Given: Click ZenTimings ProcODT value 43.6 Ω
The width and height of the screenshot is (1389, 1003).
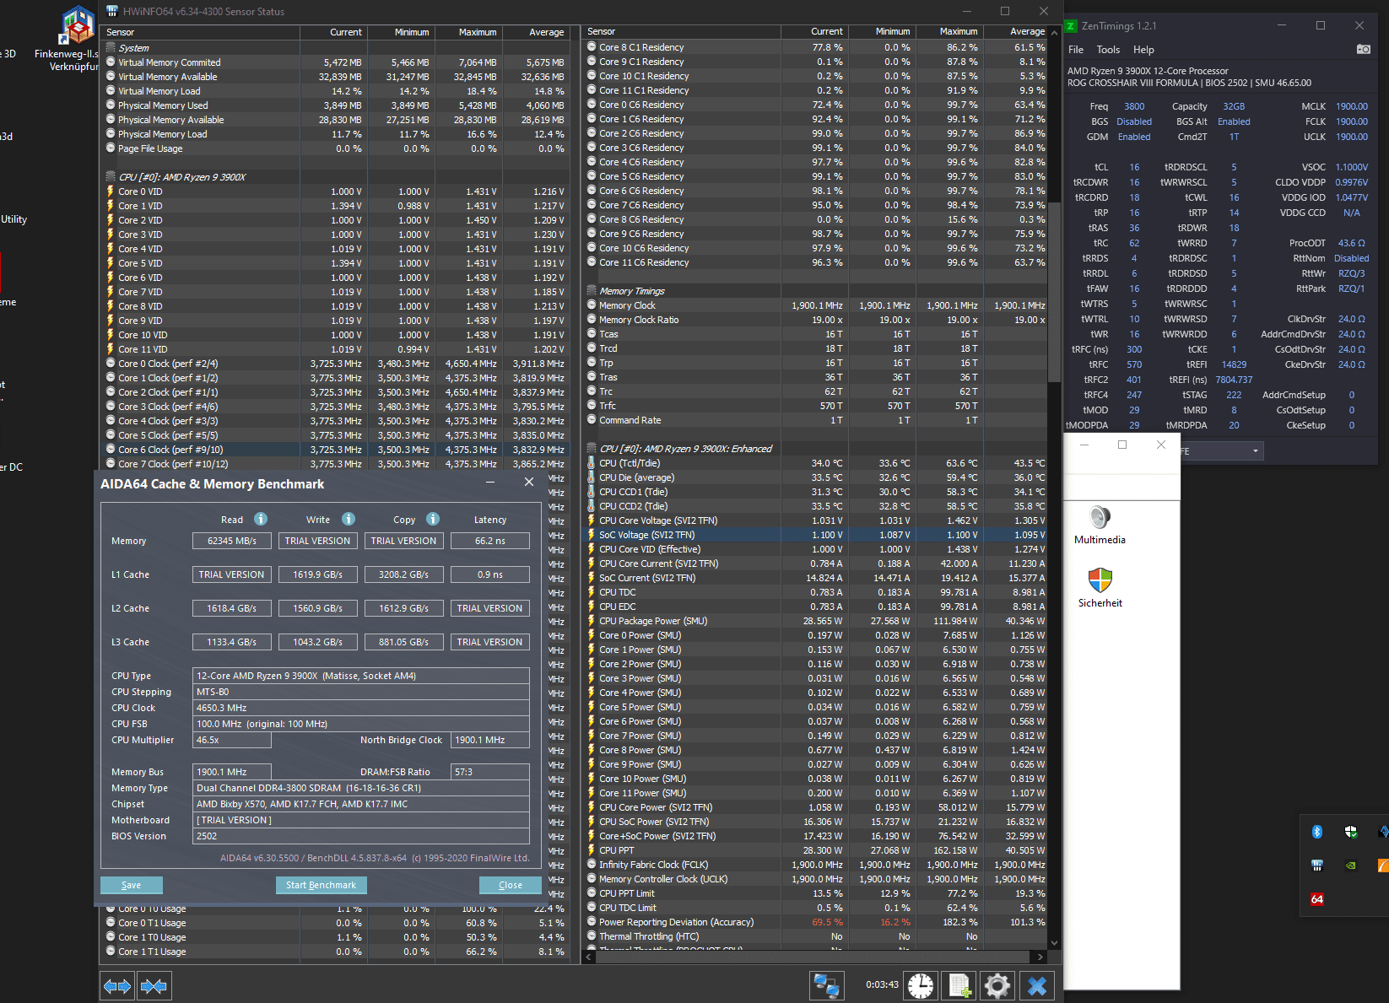Looking at the screenshot, I should click(x=1352, y=243).
